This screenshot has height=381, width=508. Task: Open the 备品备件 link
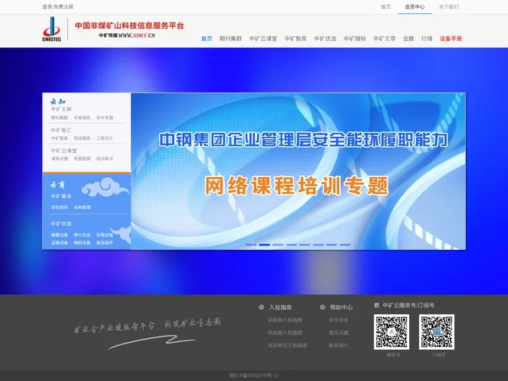(x=104, y=243)
